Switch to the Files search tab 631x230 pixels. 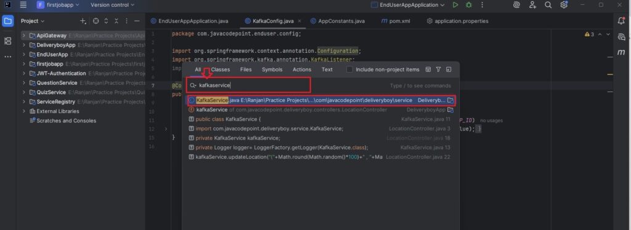point(246,69)
